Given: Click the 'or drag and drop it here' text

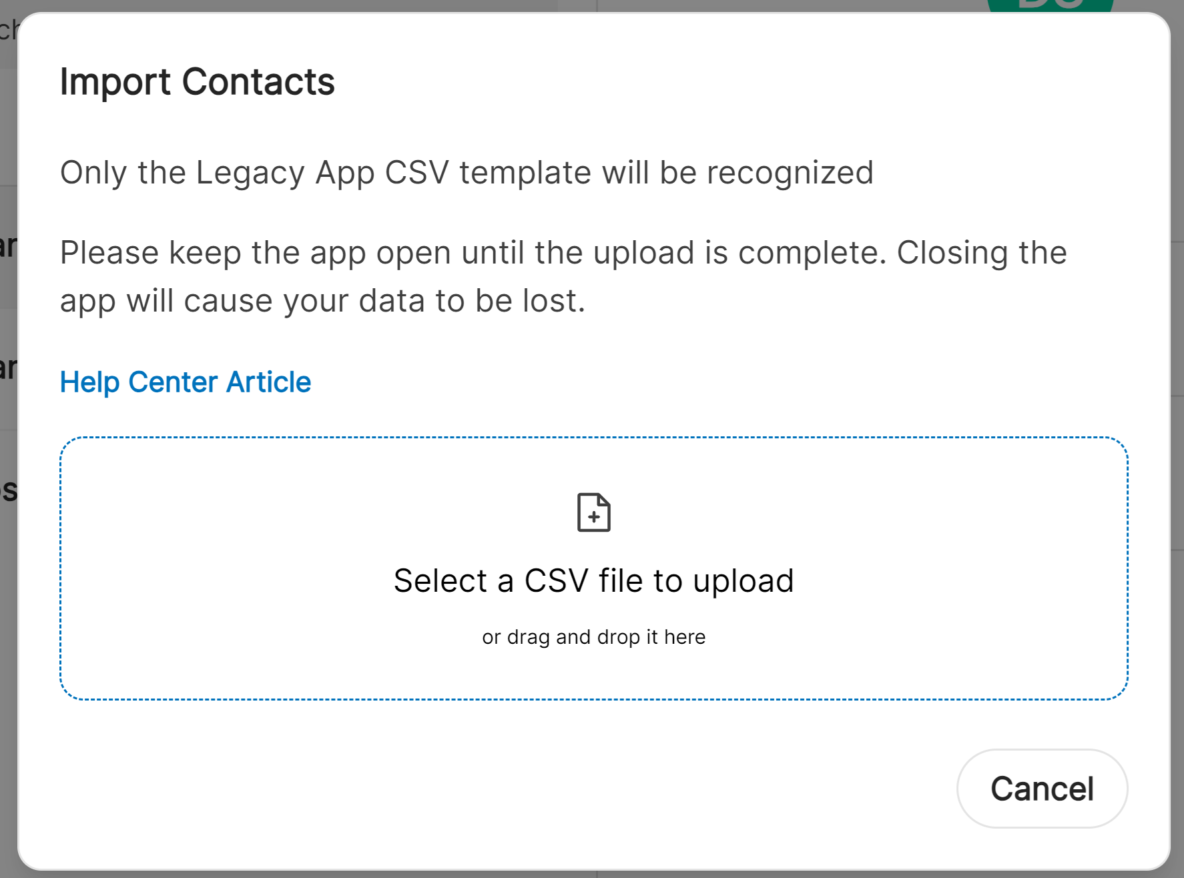Looking at the screenshot, I should click(594, 636).
